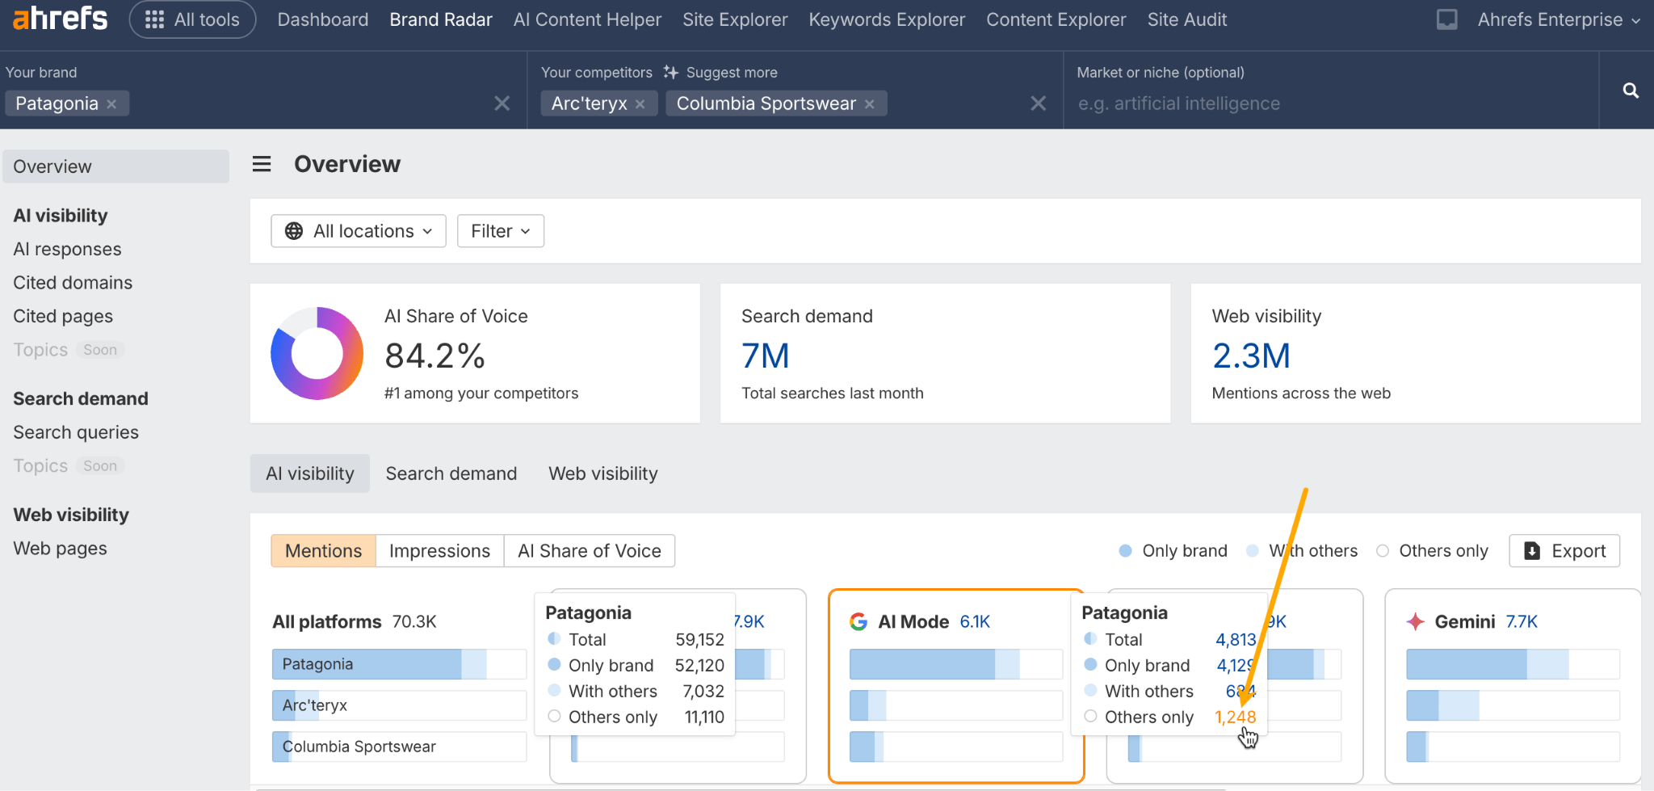Select the Mentions metric toggle
Image resolution: width=1654 pixels, height=791 pixels.
pos(323,551)
